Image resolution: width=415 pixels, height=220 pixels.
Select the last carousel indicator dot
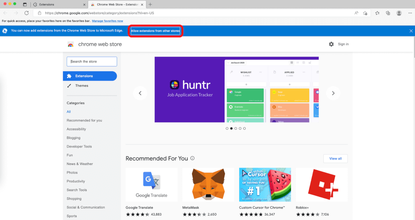click(x=244, y=128)
